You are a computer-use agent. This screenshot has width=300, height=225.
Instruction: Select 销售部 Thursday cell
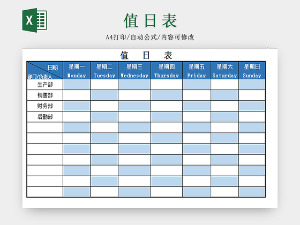click(167, 95)
